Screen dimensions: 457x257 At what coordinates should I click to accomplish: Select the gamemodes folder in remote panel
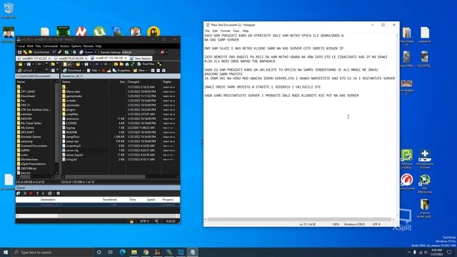pyautogui.click(x=74, y=96)
